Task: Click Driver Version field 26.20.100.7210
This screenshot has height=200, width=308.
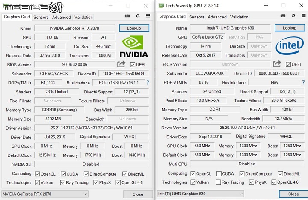Action: coord(247,128)
